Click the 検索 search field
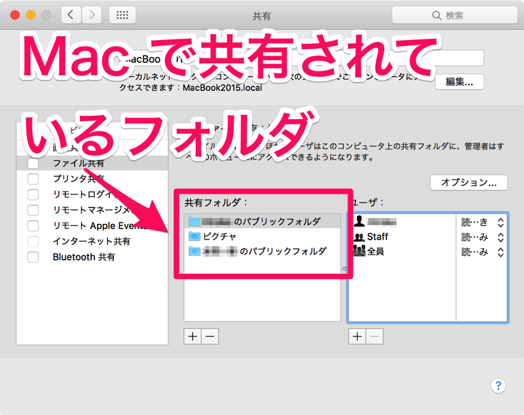Screen dimensions: 524x415 455,15
